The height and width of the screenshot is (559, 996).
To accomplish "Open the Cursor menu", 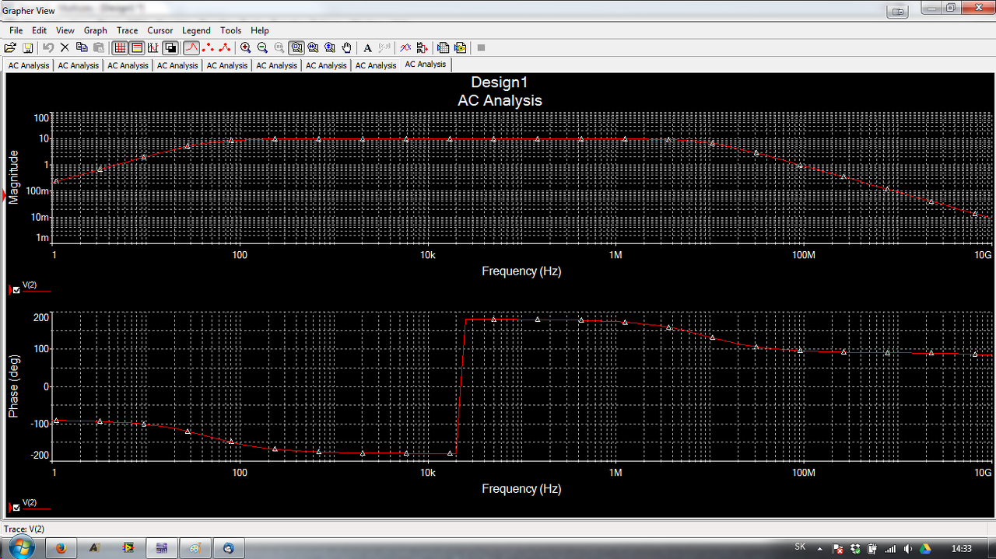I will tap(160, 30).
